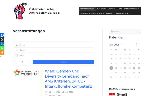
Task: Share page on X
Action: pyautogui.click(x=2, y=40)
